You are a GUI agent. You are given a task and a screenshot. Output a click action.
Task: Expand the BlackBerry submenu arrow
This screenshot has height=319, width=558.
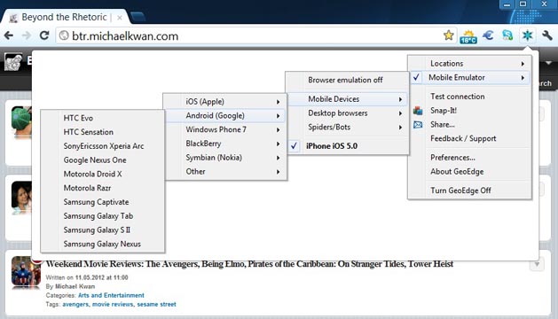tap(278, 144)
